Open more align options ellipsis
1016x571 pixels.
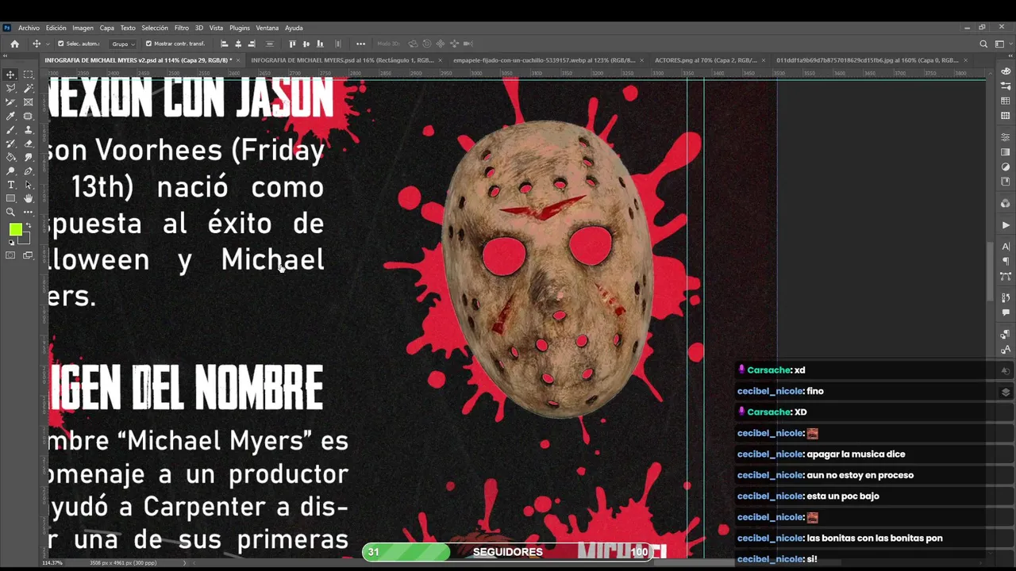coord(361,44)
